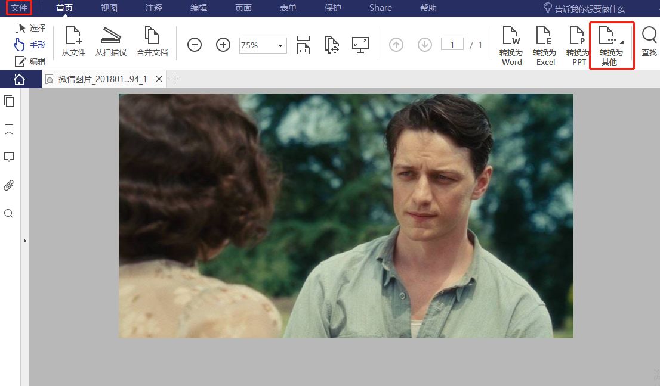Open the 保护 tab
This screenshot has width=660, height=386.
coord(333,8)
